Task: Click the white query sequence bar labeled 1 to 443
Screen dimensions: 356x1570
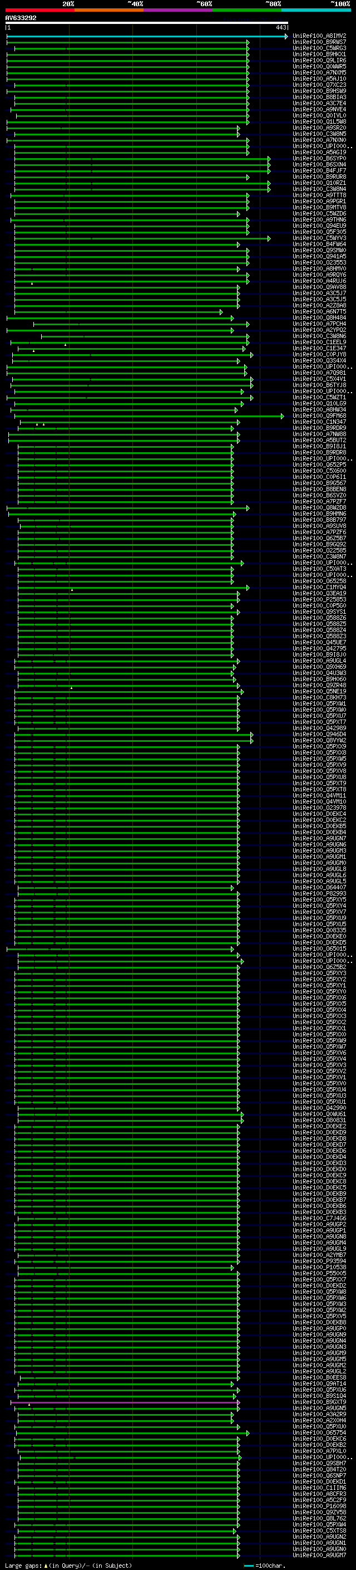Action: 147,22
